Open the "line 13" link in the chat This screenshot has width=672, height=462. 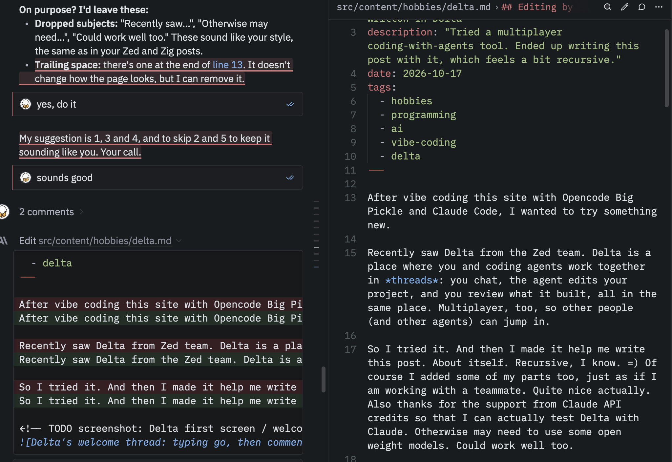pyautogui.click(x=227, y=65)
